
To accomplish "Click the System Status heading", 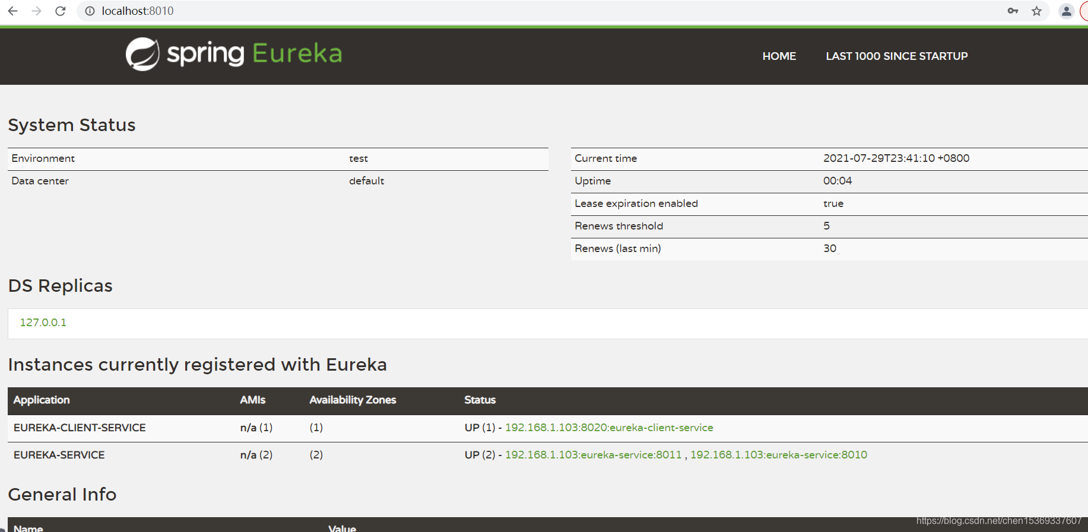I will pyautogui.click(x=72, y=125).
